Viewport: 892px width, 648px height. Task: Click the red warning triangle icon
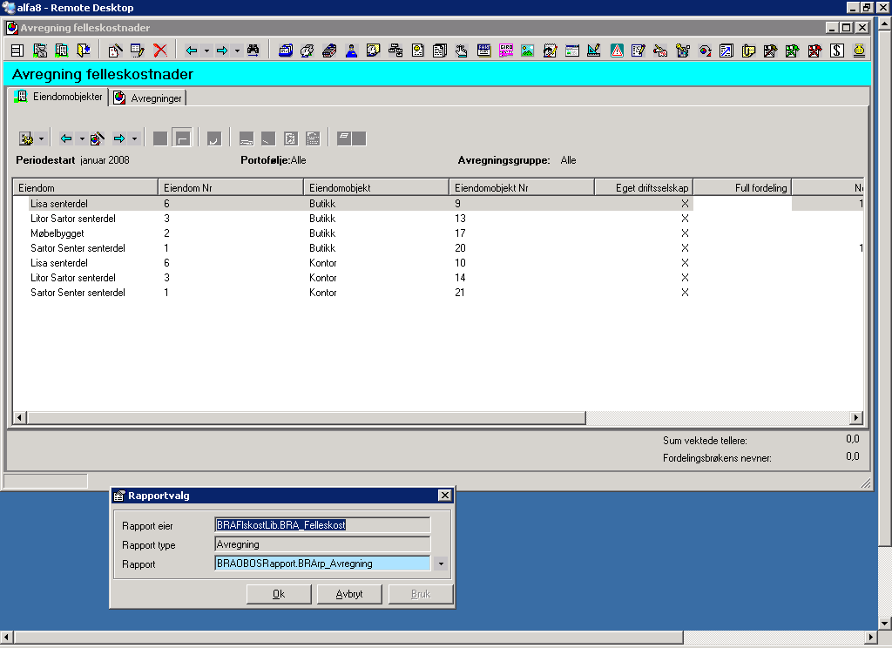click(x=617, y=51)
